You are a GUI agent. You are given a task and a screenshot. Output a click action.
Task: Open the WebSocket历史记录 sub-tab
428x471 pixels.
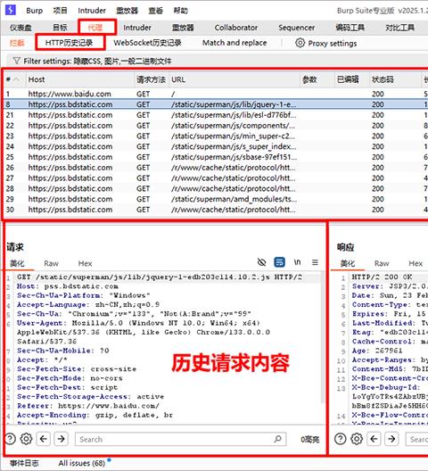[147, 43]
